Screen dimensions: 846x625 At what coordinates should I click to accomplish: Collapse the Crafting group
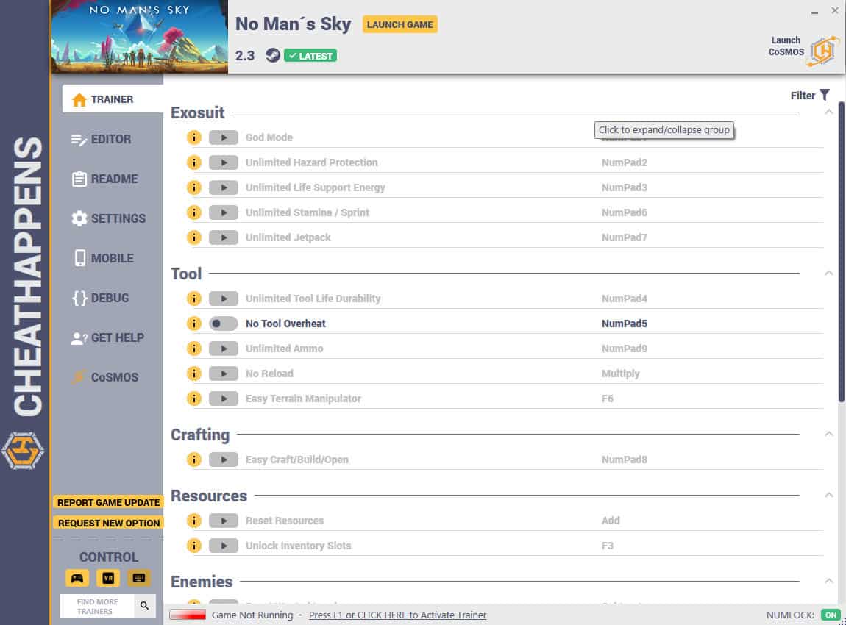(x=829, y=434)
